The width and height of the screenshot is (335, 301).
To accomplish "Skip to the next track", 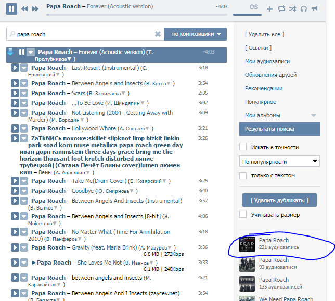I will coord(35,9).
